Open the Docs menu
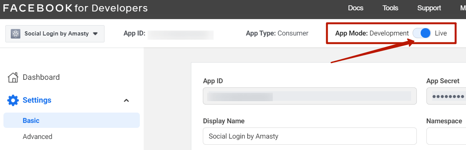 click(x=355, y=8)
